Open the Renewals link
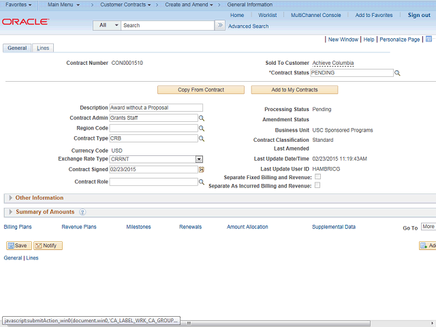436x327 pixels. click(x=191, y=227)
